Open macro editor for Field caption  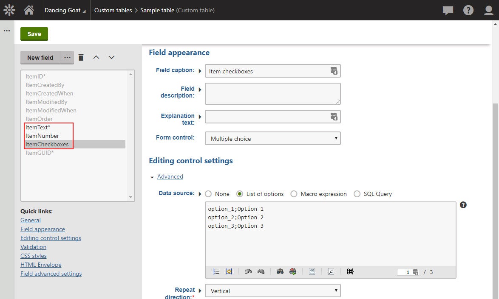[x=334, y=71]
